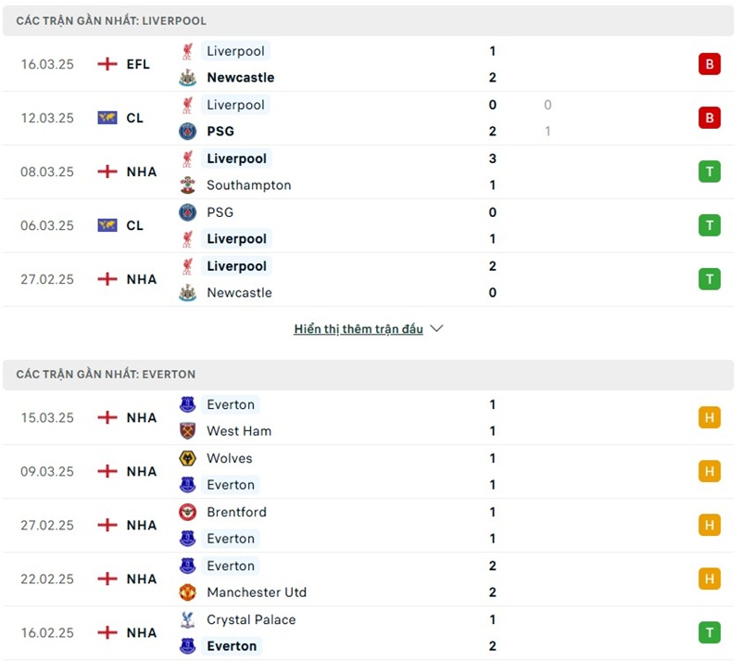Click the Southampton club crest icon
The width and height of the screenshot is (741, 662).
tap(188, 185)
